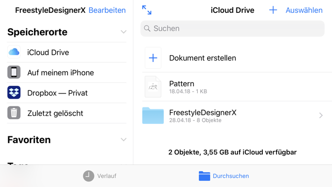
Task: Tap the Dokument erstellen plus tile
Action: pyautogui.click(x=153, y=58)
